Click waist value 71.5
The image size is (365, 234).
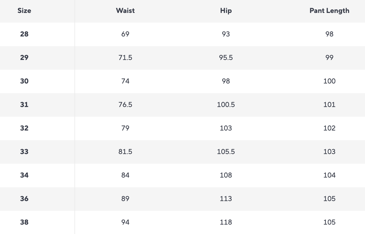[125, 58]
